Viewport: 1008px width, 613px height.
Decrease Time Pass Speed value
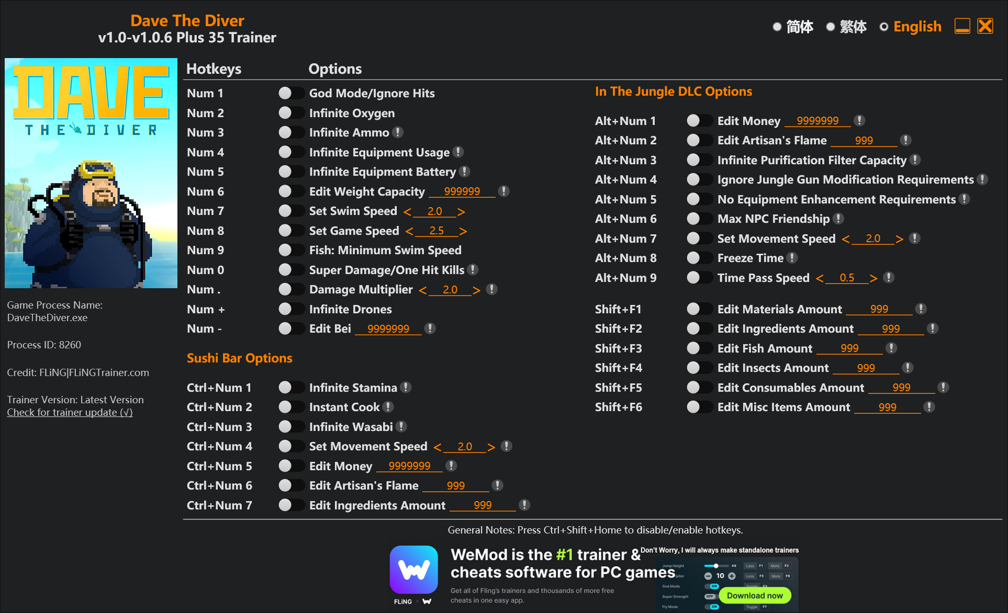(x=820, y=278)
